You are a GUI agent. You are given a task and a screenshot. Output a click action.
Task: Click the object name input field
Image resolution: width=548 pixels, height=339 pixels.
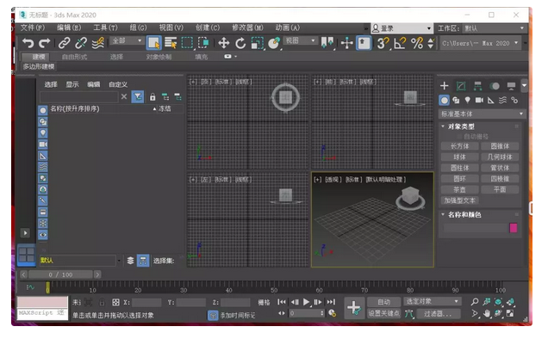(476, 228)
